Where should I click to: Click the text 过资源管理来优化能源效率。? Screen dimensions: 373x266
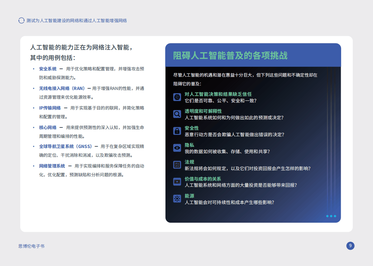(x=66, y=97)
